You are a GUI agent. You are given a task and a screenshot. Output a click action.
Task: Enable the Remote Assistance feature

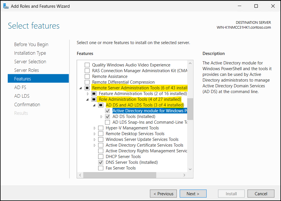pos(87,76)
